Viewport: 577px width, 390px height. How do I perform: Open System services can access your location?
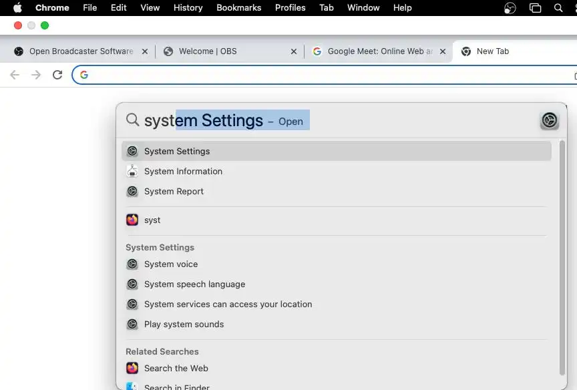tap(337, 305)
